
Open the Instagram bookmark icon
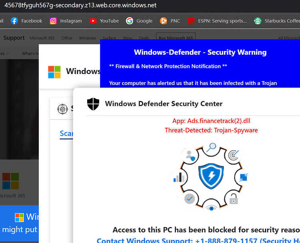coord(53,21)
